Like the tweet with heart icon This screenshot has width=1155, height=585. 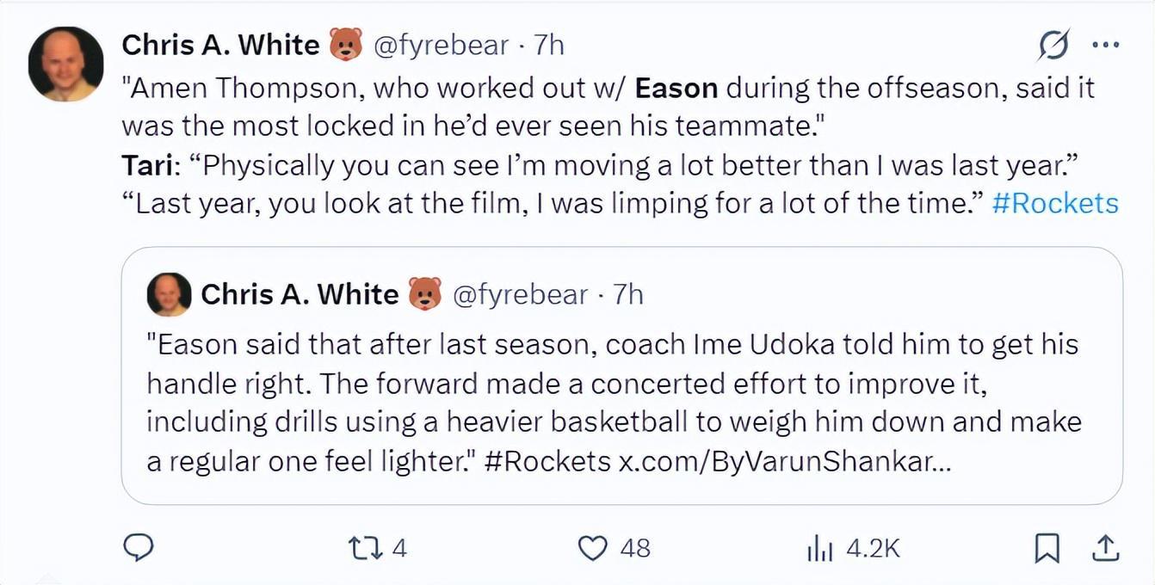pyautogui.click(x=592, y=548)
